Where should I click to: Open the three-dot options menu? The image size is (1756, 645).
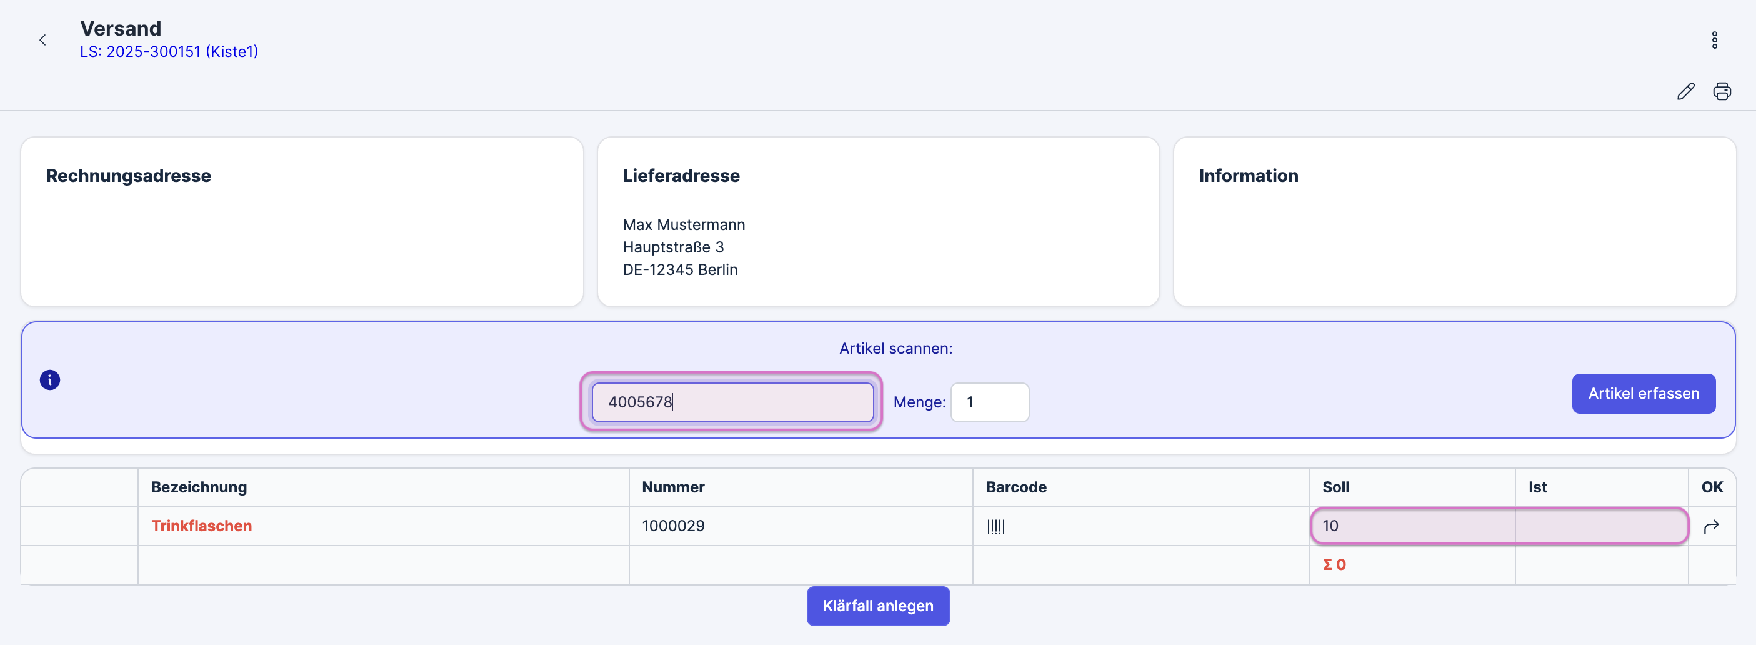(x=1714, y=40)
